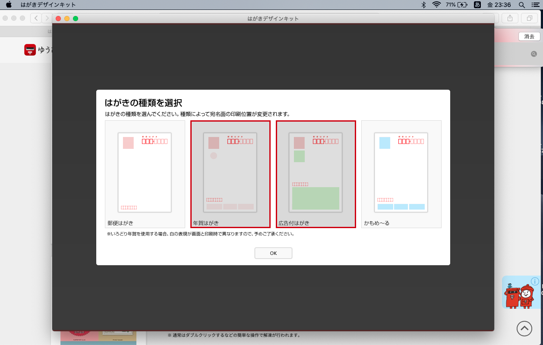Open the clock showing 金 23:36
The image size is (543, 345).
(x=499, y=5)
